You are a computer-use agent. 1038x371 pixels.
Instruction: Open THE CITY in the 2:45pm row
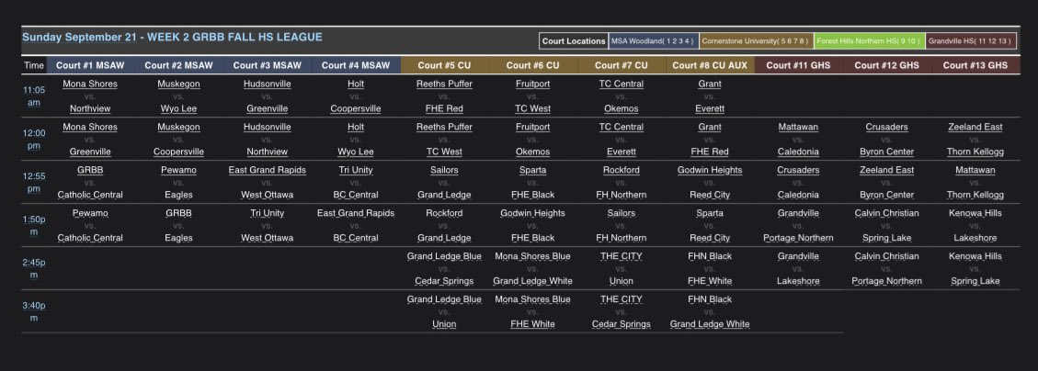(621, 256)
